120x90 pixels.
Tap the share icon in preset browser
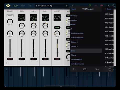[x=110, y=69]
